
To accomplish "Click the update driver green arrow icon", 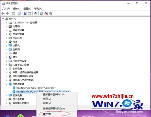I will click(42, 13).
